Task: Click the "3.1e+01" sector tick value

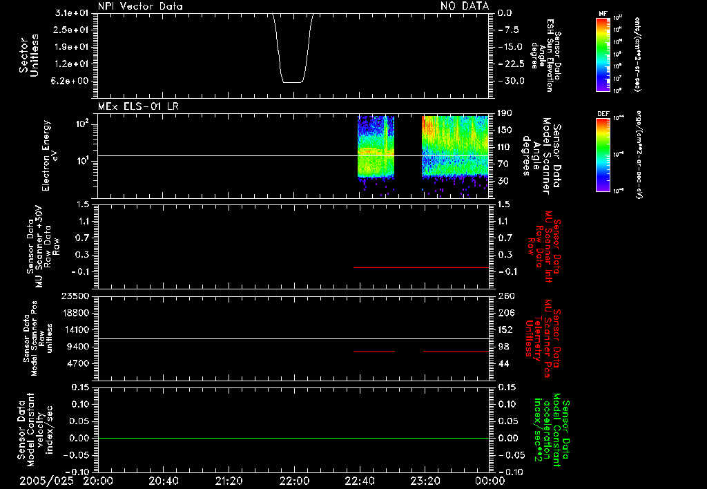Action: click(72, 12)
